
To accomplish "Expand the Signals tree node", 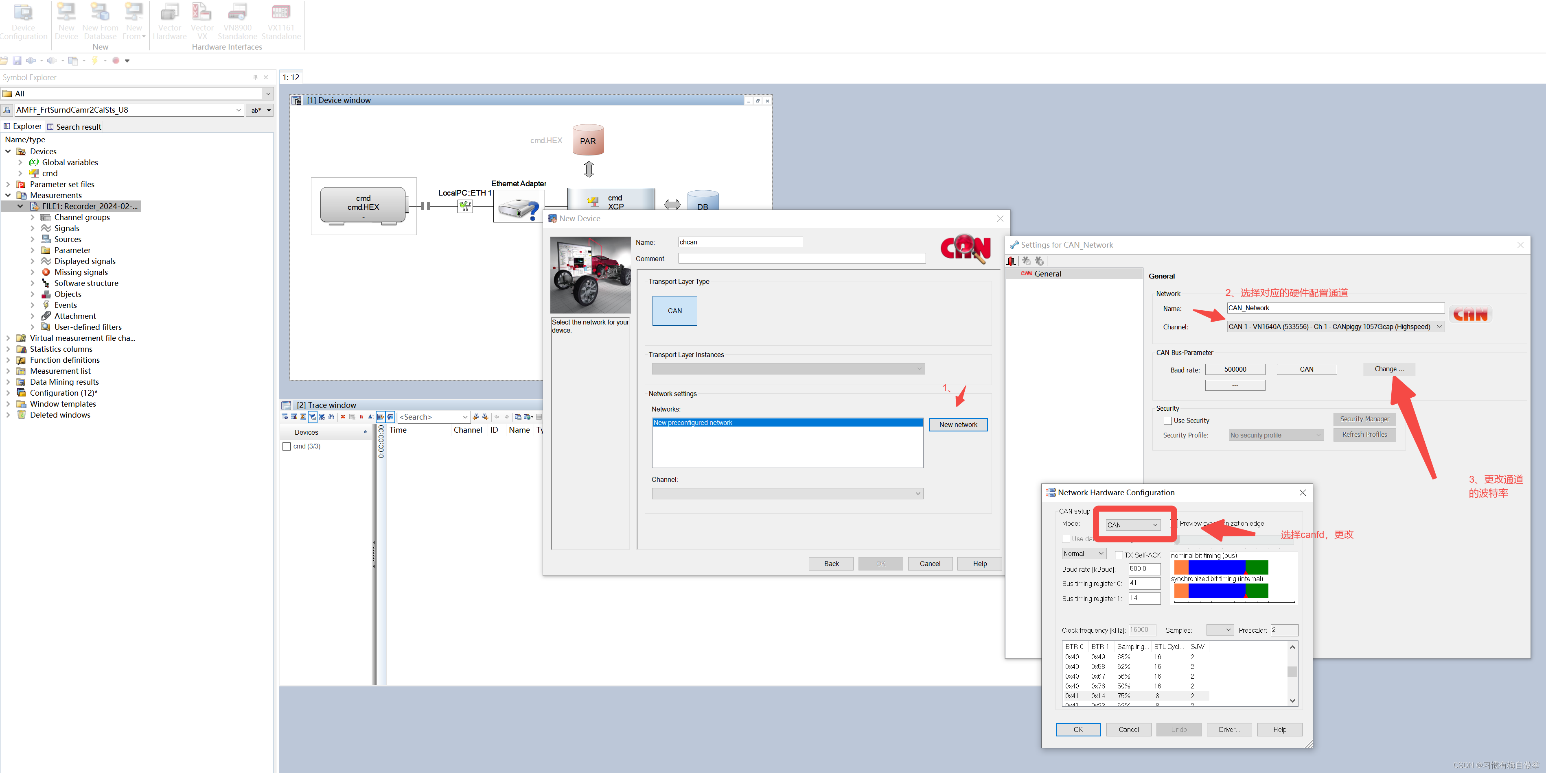I will point(33,229).
